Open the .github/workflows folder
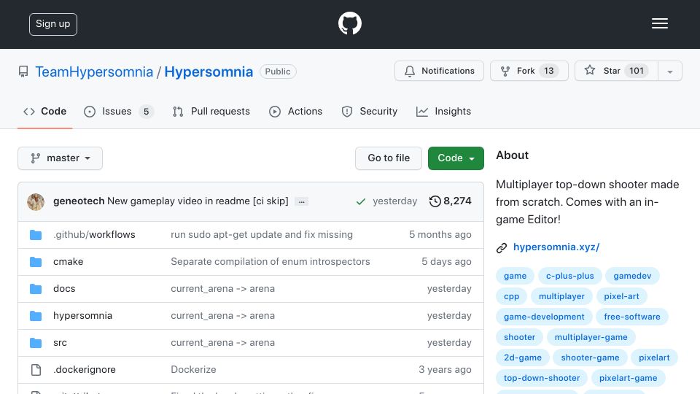This screenshot has height=394, width=700. tap(94, 234)
